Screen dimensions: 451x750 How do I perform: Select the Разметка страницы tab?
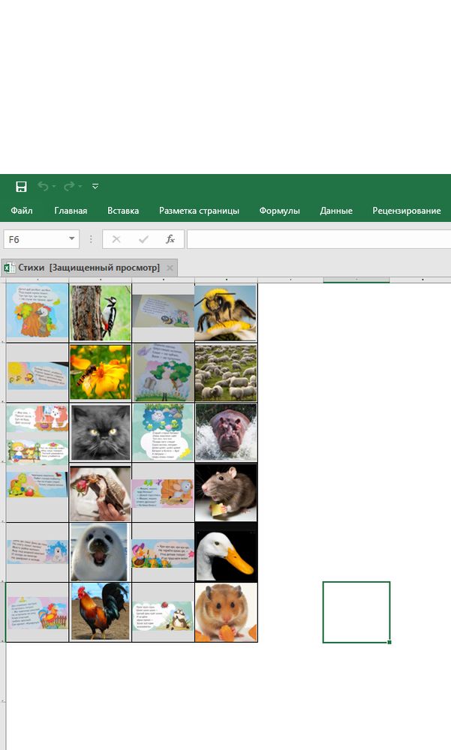199,211
